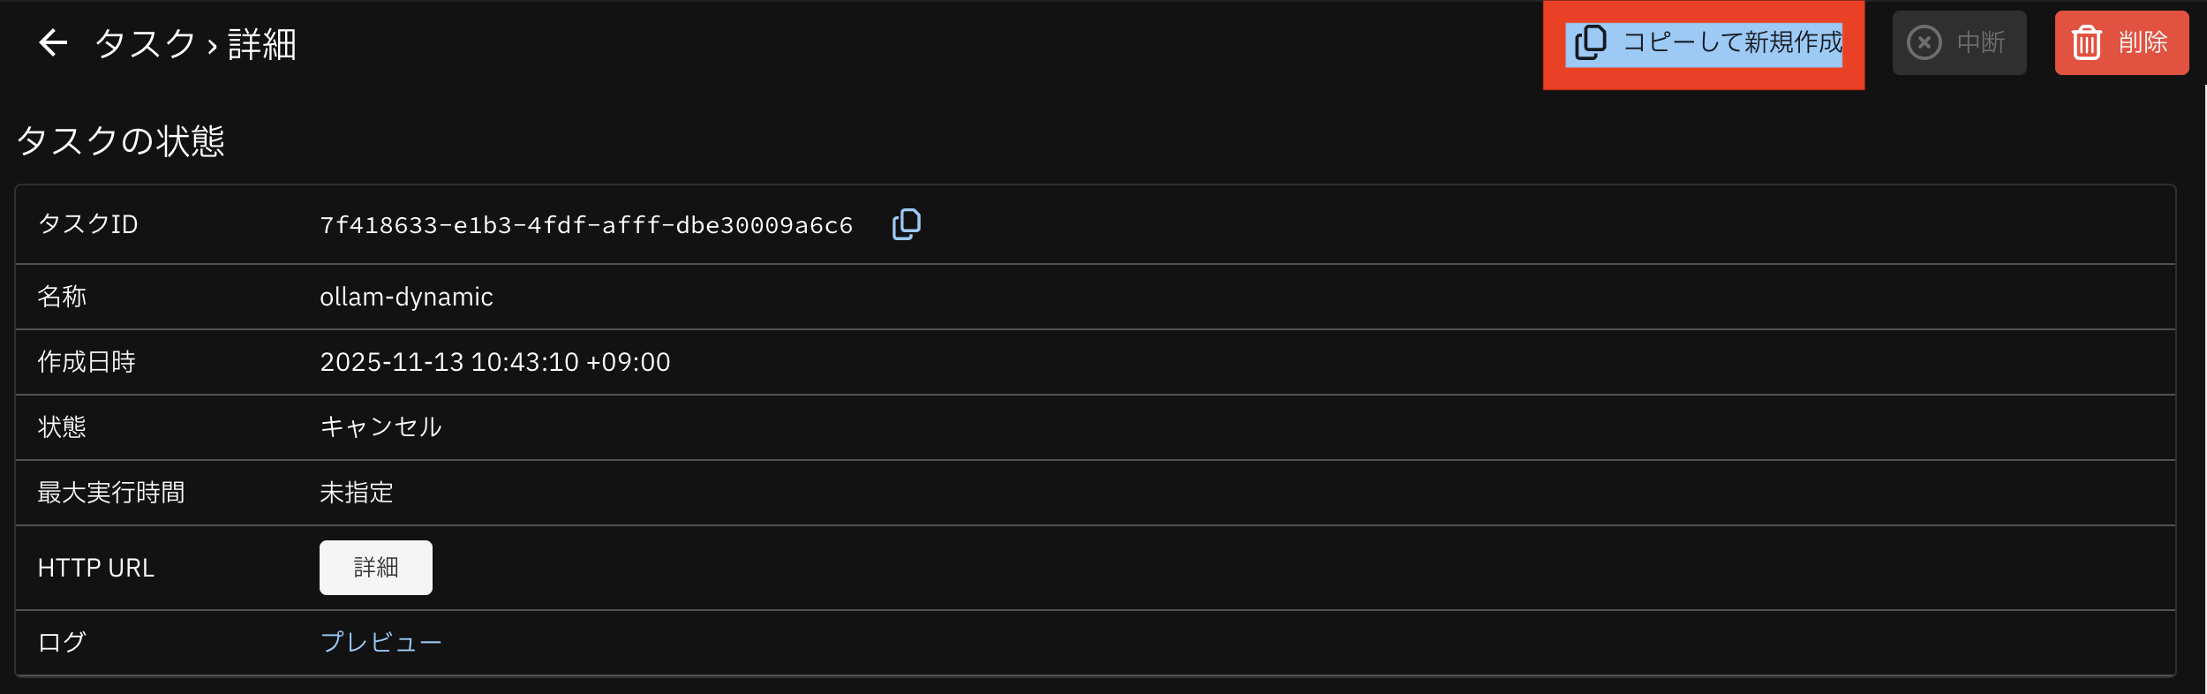Click the name value ollam-dynamic

406,297
